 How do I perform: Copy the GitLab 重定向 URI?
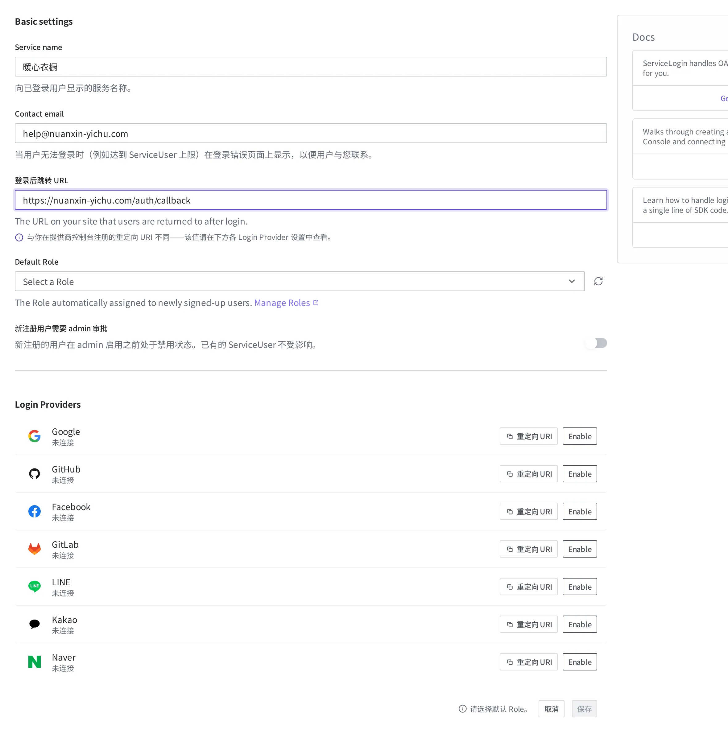[x=528, y=549]
